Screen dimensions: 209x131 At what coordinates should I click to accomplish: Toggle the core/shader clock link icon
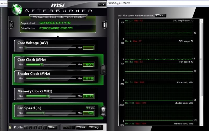click(x=103, y=70)
